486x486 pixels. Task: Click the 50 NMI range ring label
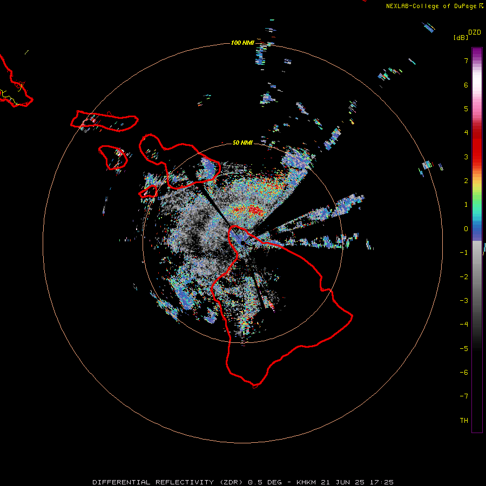pyautogui.click(x=242, y=143)
